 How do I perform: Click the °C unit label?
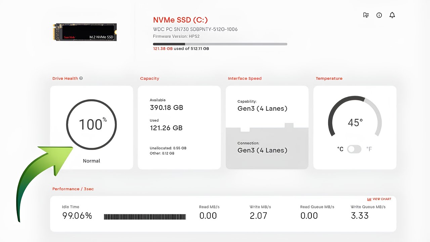pyautogui.click(x=340, y=149)
